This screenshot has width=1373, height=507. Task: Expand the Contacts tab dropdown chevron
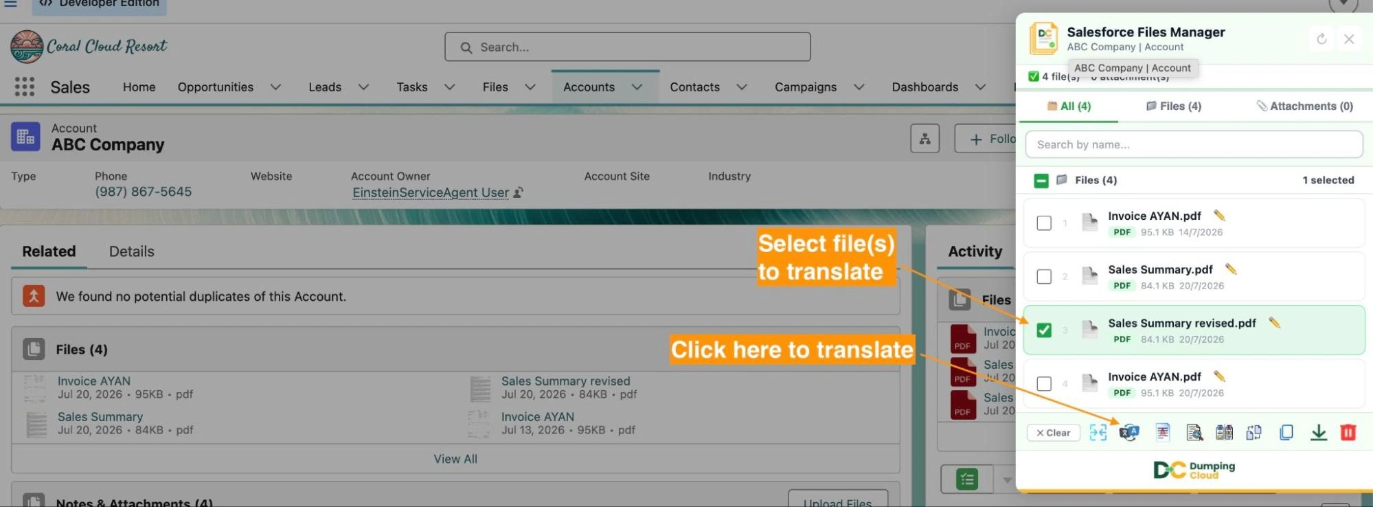[x=742, y=87]
